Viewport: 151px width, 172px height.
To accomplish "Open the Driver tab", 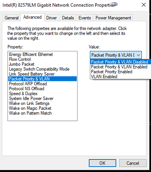I will [x=51, y=18].
